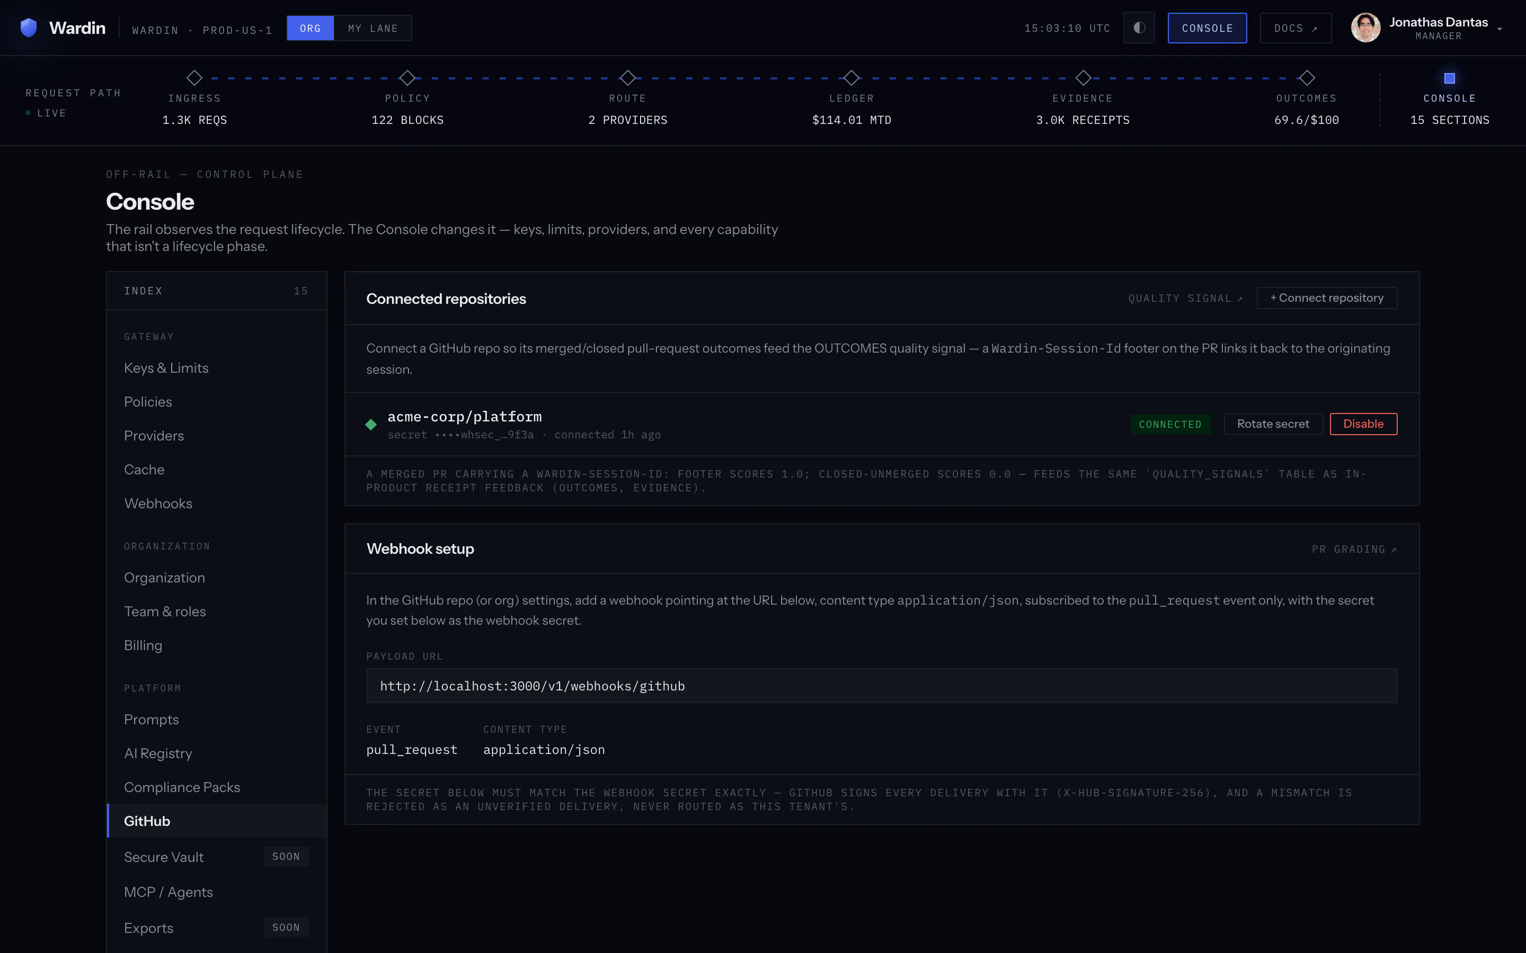Follow the PR GRADING link

click(1354, 550)
